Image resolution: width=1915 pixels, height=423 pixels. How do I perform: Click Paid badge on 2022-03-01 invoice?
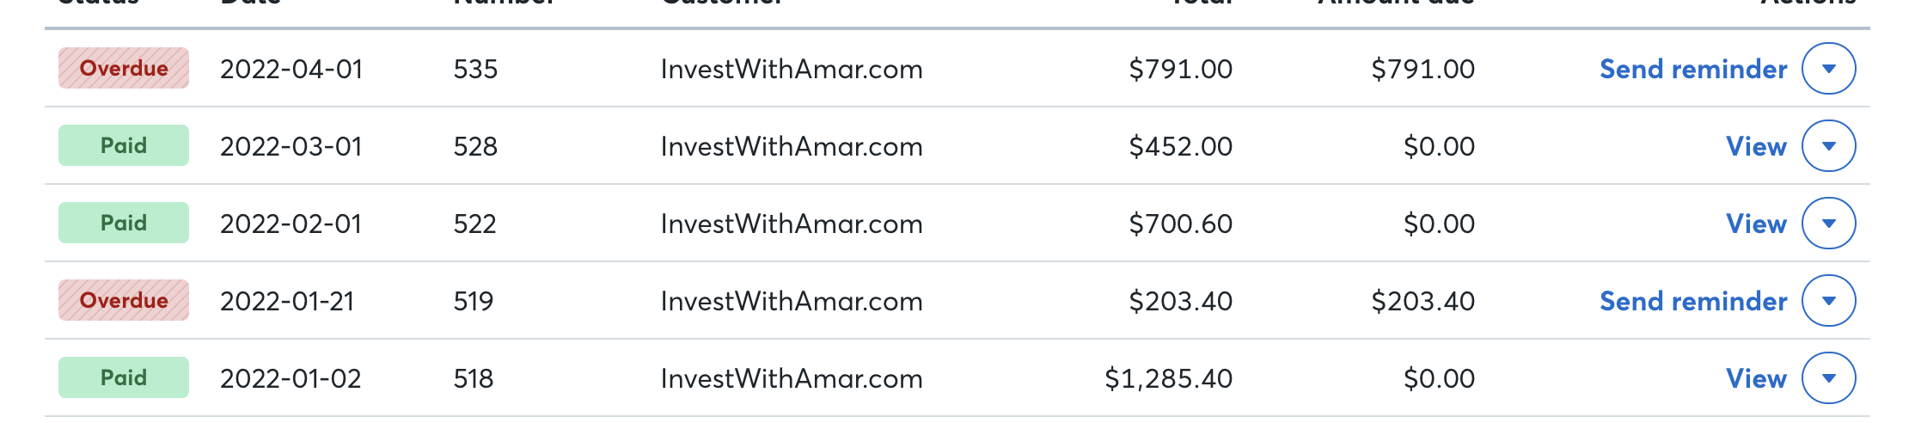[x=124, y=145]
